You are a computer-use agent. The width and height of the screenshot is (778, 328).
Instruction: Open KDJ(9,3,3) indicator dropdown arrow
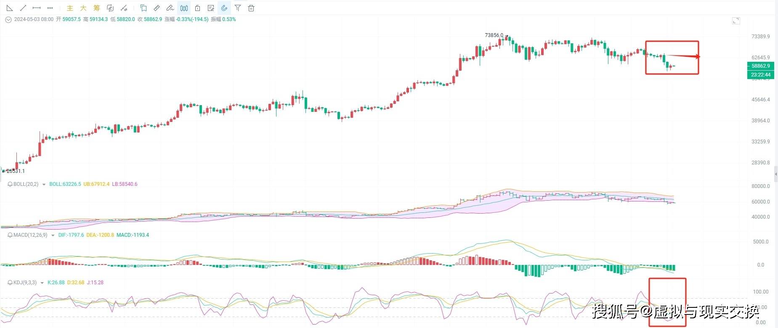pyautogui.click(x=42, y=283)
